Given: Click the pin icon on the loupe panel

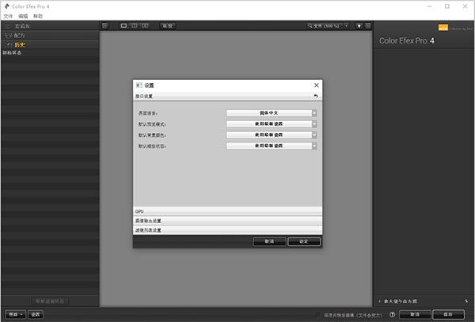Looking at the screenshot, I should (x=466, y=301).
